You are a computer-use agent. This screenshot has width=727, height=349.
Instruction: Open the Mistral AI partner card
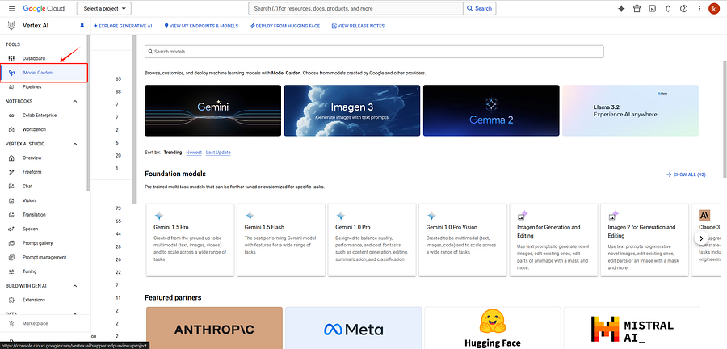tap(632, 328)
